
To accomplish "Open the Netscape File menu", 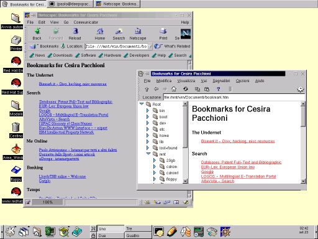I will [30, 22].
